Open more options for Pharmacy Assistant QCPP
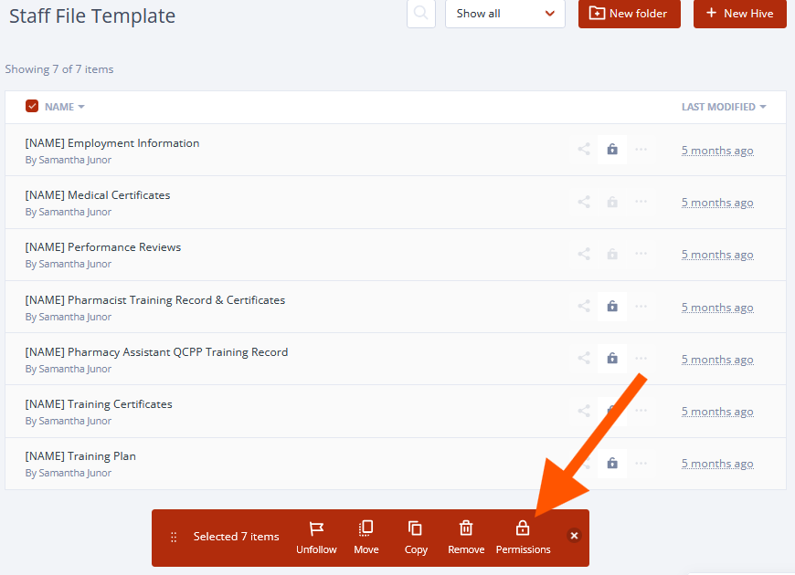795x575 pixels. click(641, 358)
